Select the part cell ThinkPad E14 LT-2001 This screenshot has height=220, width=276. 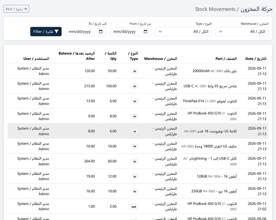(x=210, y=101)
